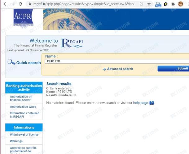This screenshot has height=154, width=189.
Task: Open the help page link
Action: 141,103
